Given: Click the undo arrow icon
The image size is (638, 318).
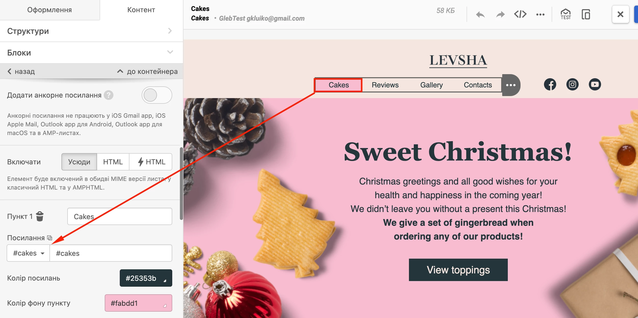Looking at the screenshot, I should tap(480, 15).
